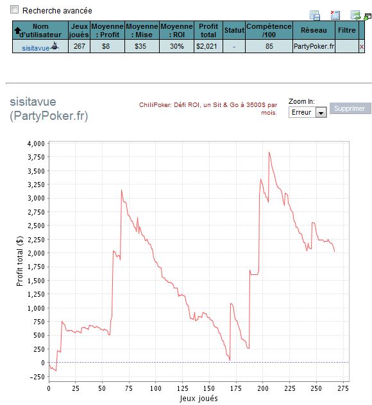Click the black sort arrow beside Nom d'utilisateur
The width and height of the screenshot is (372, 405).
[x=17, y=30]
